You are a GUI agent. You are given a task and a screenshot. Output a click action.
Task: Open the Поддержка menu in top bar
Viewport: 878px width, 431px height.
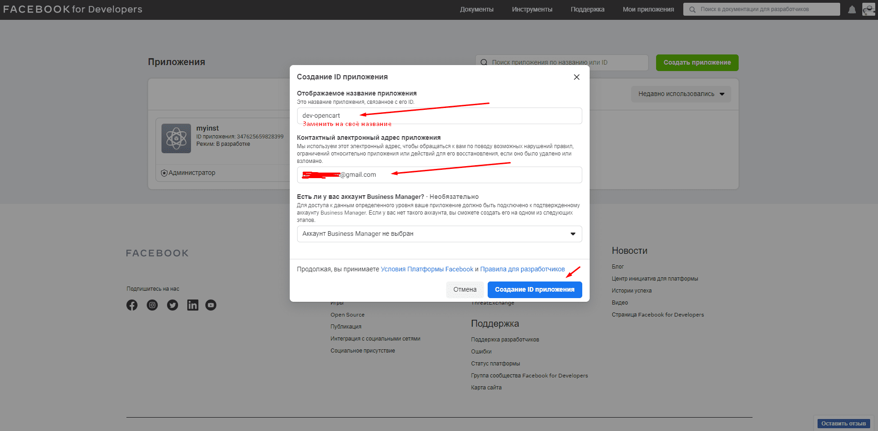(x=587, y=9)
